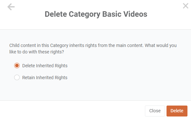Image resolution: width=191 pixels, height=121 pixels.
Task: Dismiss dialog with the X icon
Action: point(186,6)
